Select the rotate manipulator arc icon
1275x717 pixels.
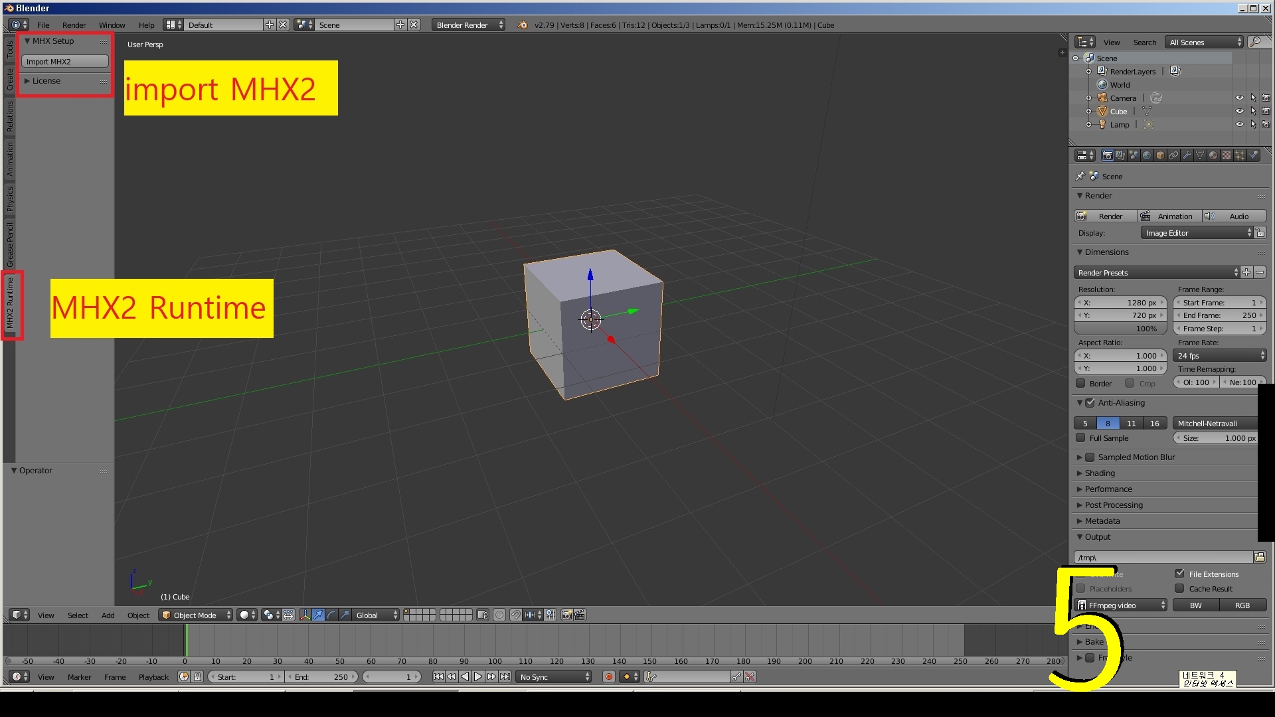point(331,615)
